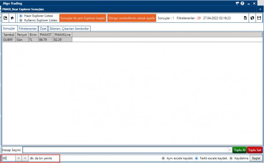This screenshot has height=163, width=264.
Task: Click the 82.29 PMAXKLine value
Action: [x=62, y=40]
